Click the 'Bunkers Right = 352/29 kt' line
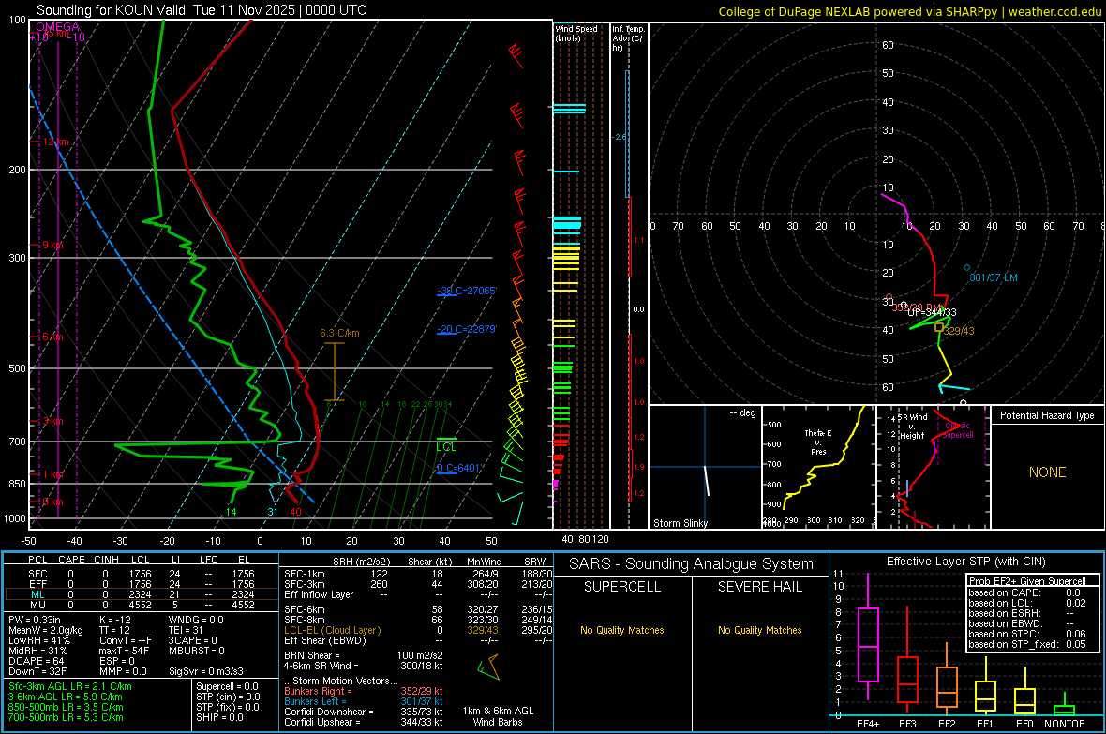The height and width of the screenshot is (734, 1106). coord(364,691)
